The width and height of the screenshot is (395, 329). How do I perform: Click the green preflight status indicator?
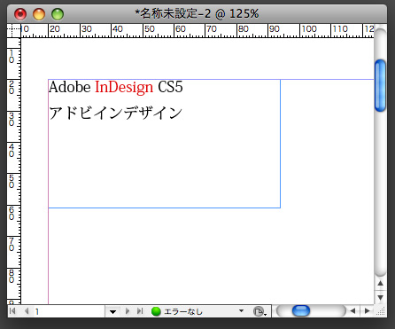[x=156, y=311]
